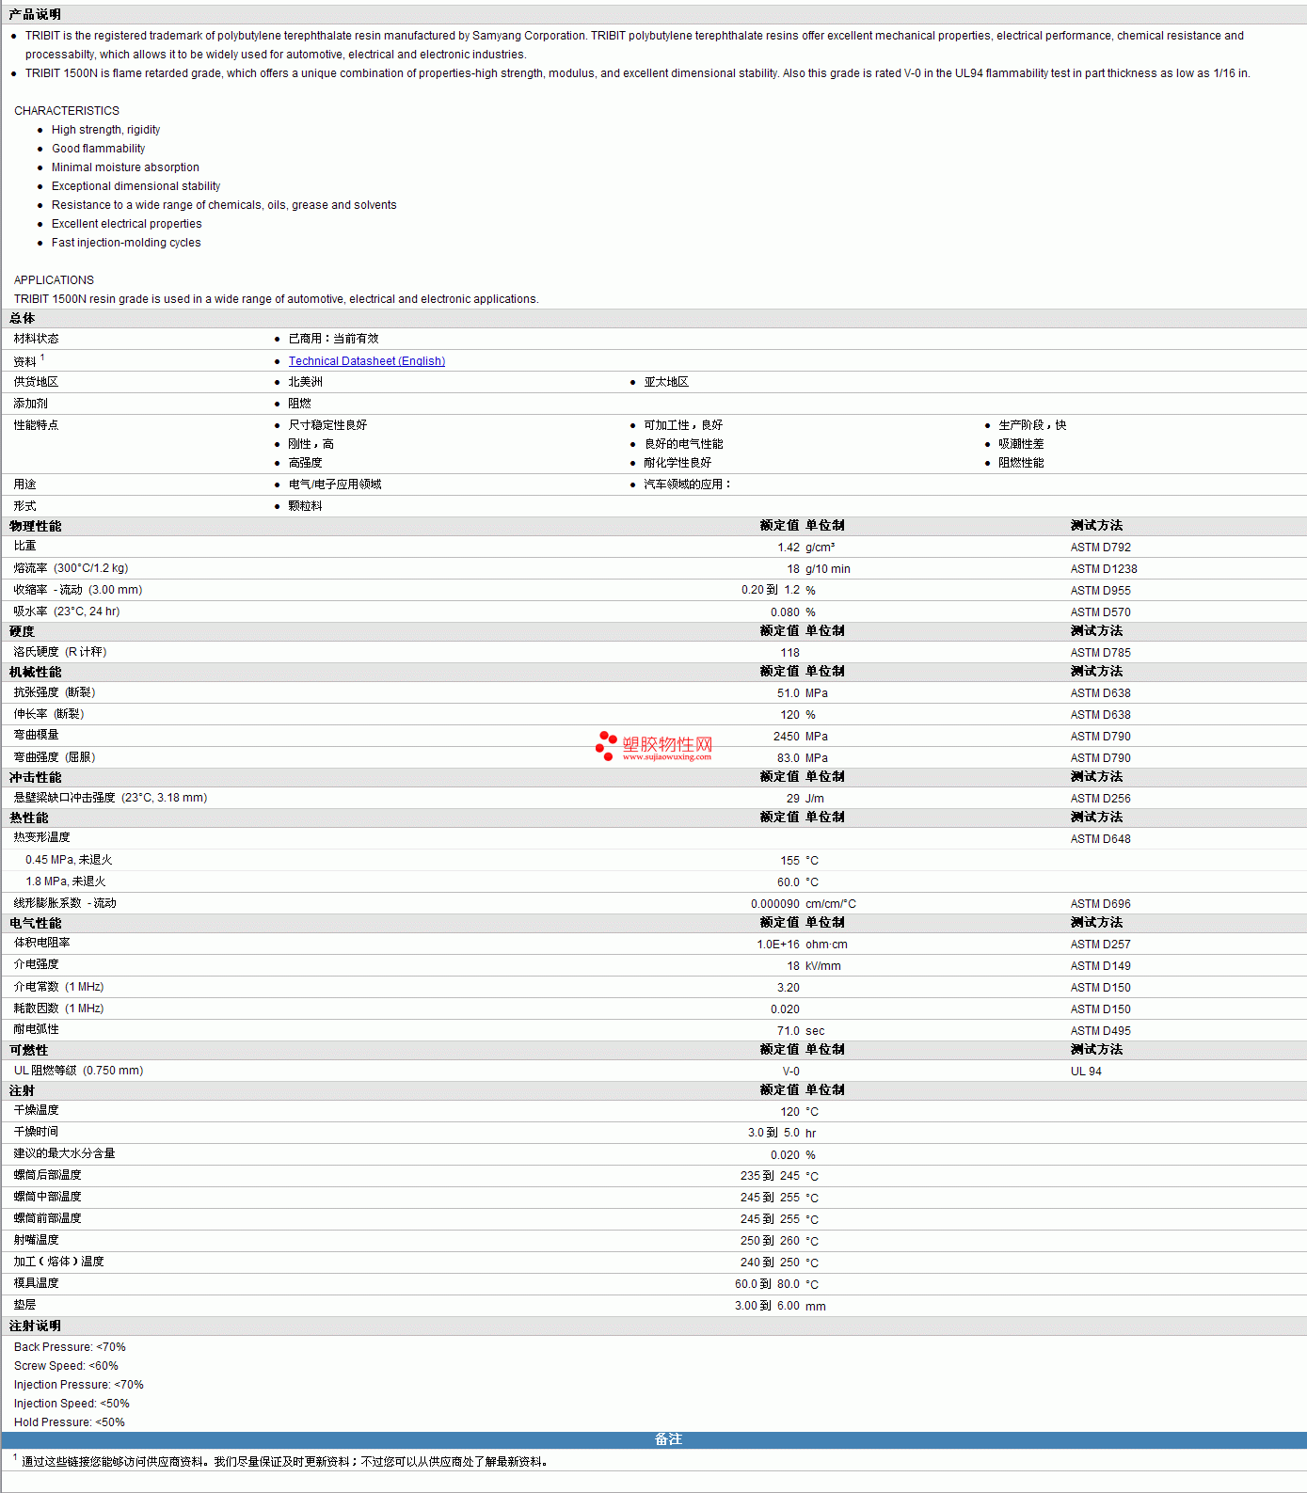1307x1493 pixels.
Task: Click the 射嘴温度 row label
Action: pyautogui.click(x=36, y=1240)
